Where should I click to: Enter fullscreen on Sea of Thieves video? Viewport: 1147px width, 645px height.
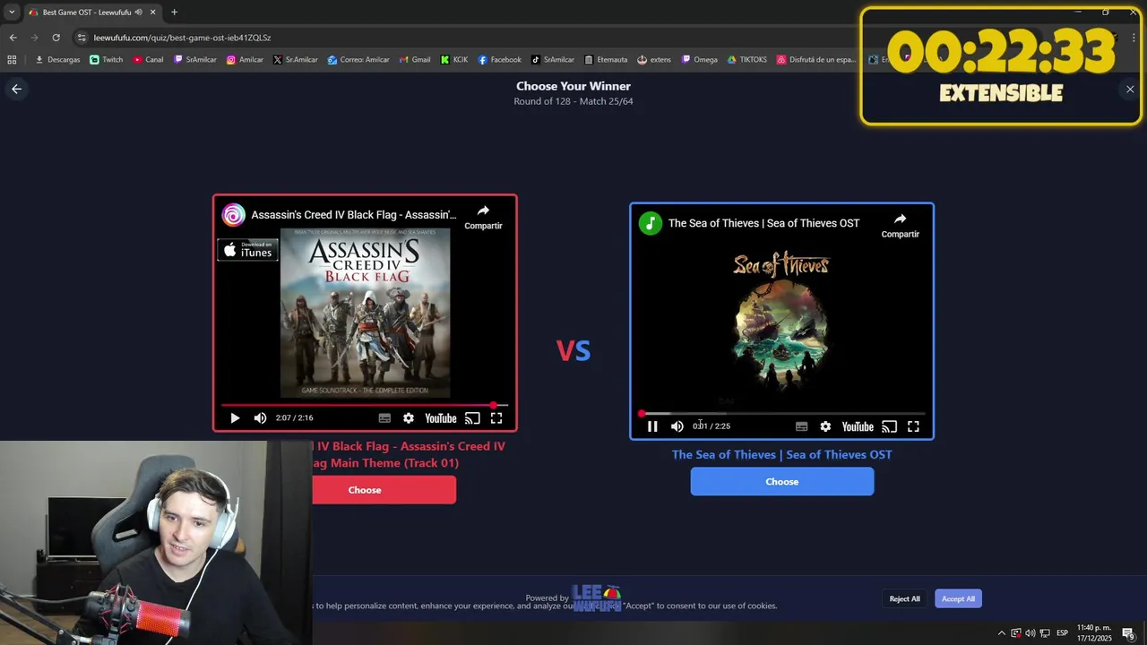(x=913, y=426)
